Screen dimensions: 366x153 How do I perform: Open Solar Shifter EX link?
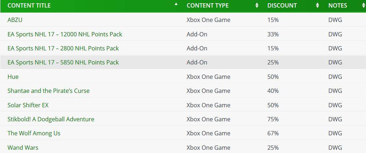(x=28, y=105)
